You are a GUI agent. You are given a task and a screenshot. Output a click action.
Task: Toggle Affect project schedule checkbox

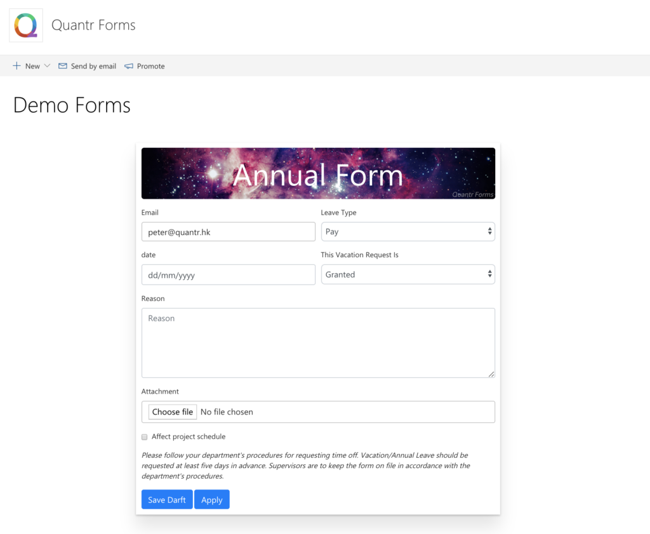(144, 437)
